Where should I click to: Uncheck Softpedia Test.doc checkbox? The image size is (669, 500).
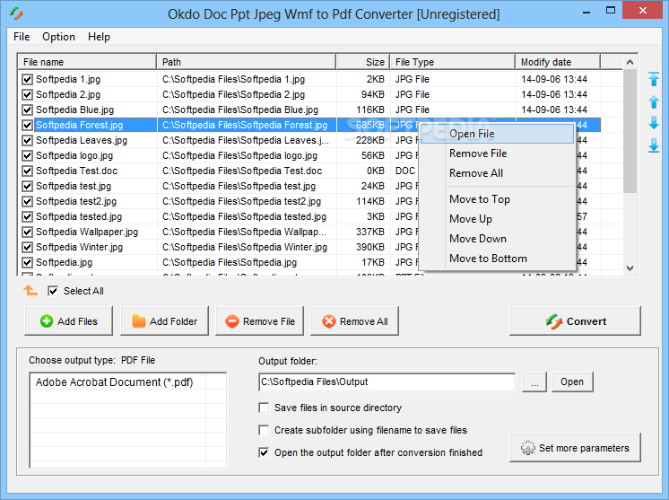click(27, 171)
